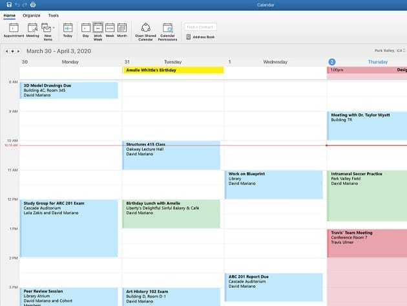Click the Print icon in title bar
The height and width of the screenshot is (306, 407).
[x=33, y=5]
